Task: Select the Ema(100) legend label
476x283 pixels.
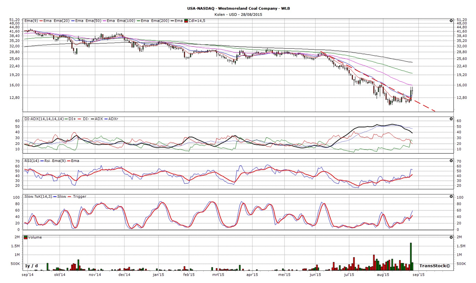Action: coord(126,21)
